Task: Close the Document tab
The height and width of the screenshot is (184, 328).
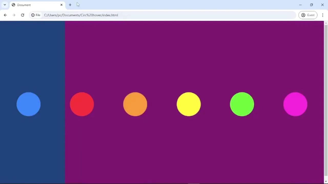Action: [x=61, y=5]
